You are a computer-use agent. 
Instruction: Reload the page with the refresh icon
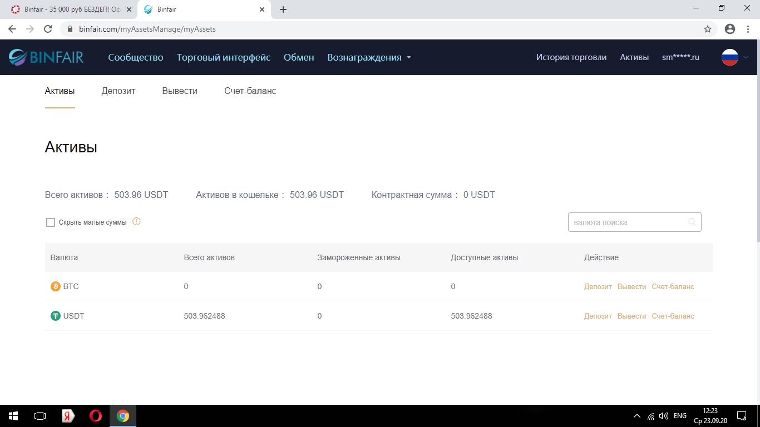(x=48, y=29)
